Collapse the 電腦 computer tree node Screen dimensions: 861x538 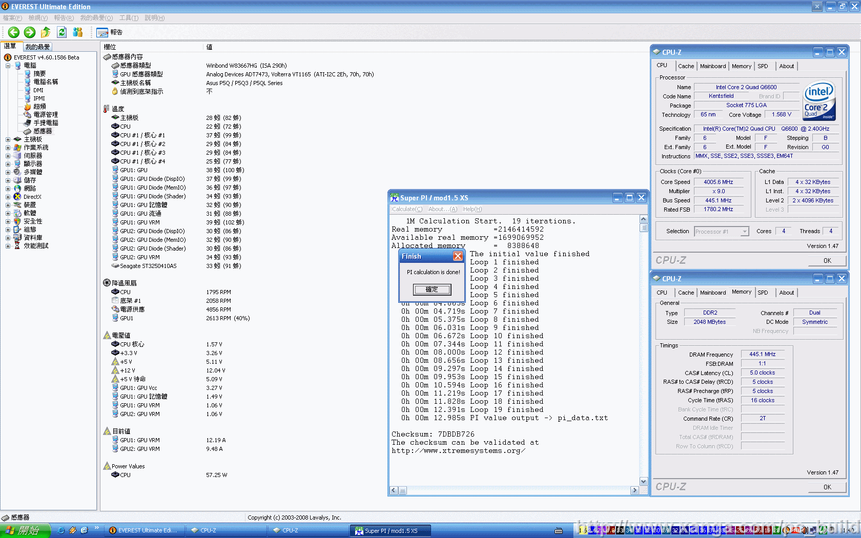click(8, 66)
